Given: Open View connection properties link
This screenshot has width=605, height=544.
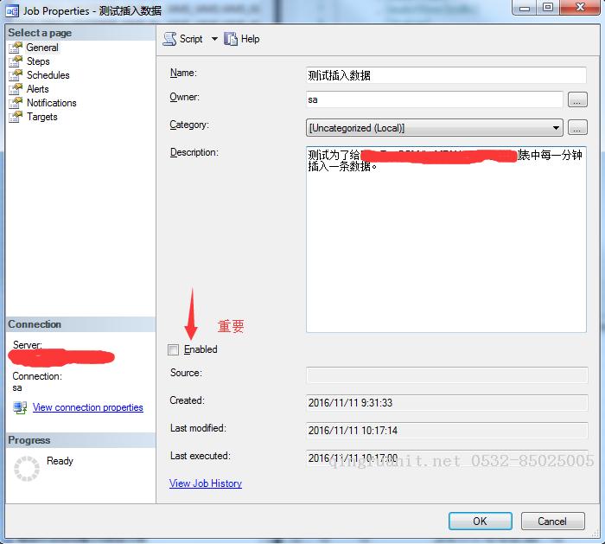Looking at the screenshot, I should pyautogui.click(x=87, y=407).
